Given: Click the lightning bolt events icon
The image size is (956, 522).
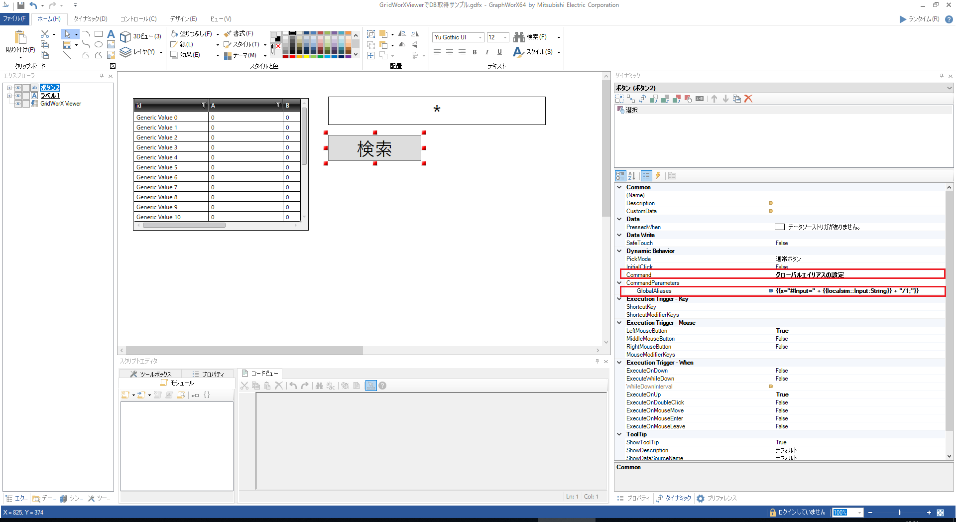Looking at the screenshot, I should click(x=658, y=176).
